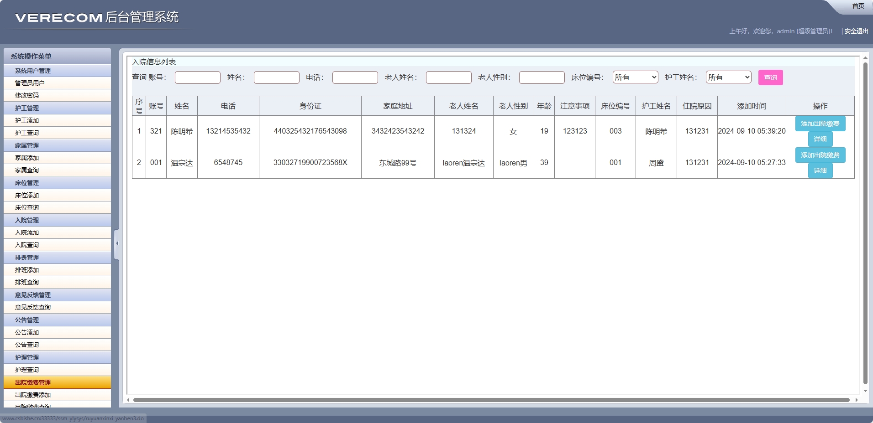
Task: Click the address 东城路99号
Action: coord(398,163)
